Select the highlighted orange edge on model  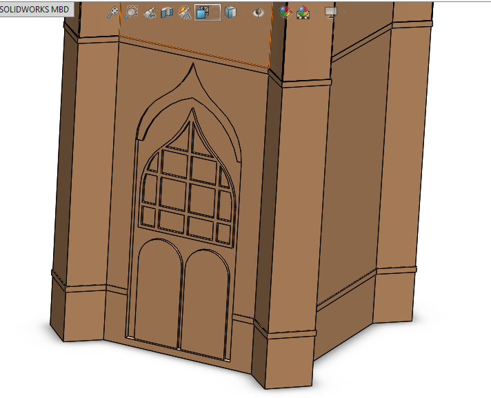(193, 51)
